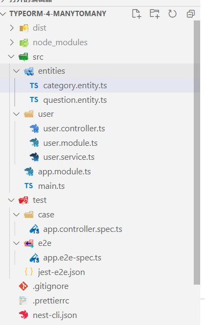Collapse all folders in explorer

[191, 14]
